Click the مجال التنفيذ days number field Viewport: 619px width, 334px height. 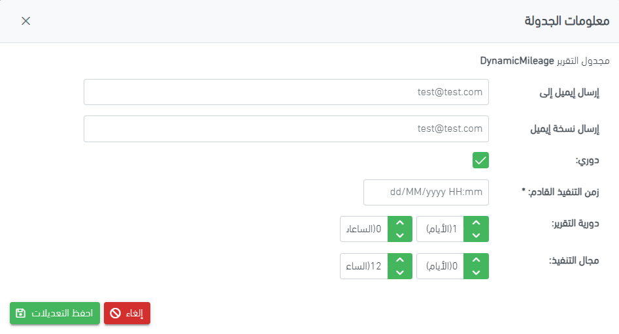coord(440,266)
